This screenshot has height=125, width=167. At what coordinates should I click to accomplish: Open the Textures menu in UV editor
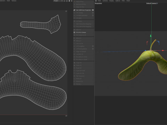[x=14, y=1]
